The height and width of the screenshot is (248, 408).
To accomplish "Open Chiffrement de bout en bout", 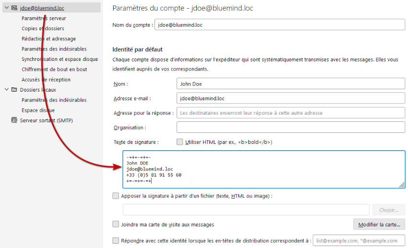I will pyautogui.click(x=54, y=70).
